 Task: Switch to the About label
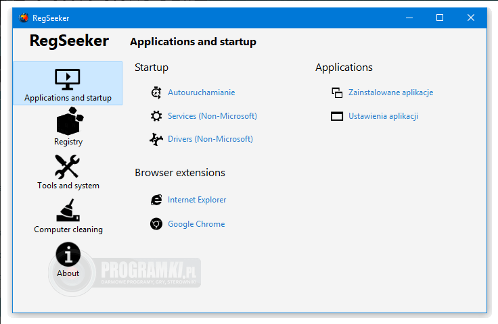[68, 273]
